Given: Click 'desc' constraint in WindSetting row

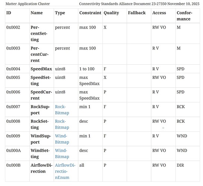Looking at the screenshot, I should pyautogui.click(x=84, y=151).
